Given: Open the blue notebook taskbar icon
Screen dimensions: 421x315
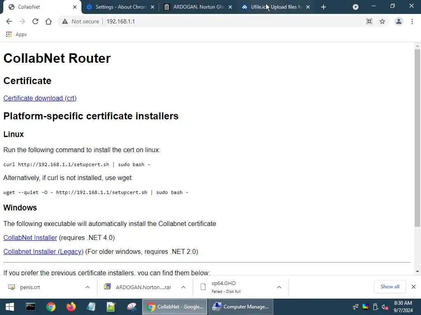Looking at the screenshot, I should (x=91, y=307).
